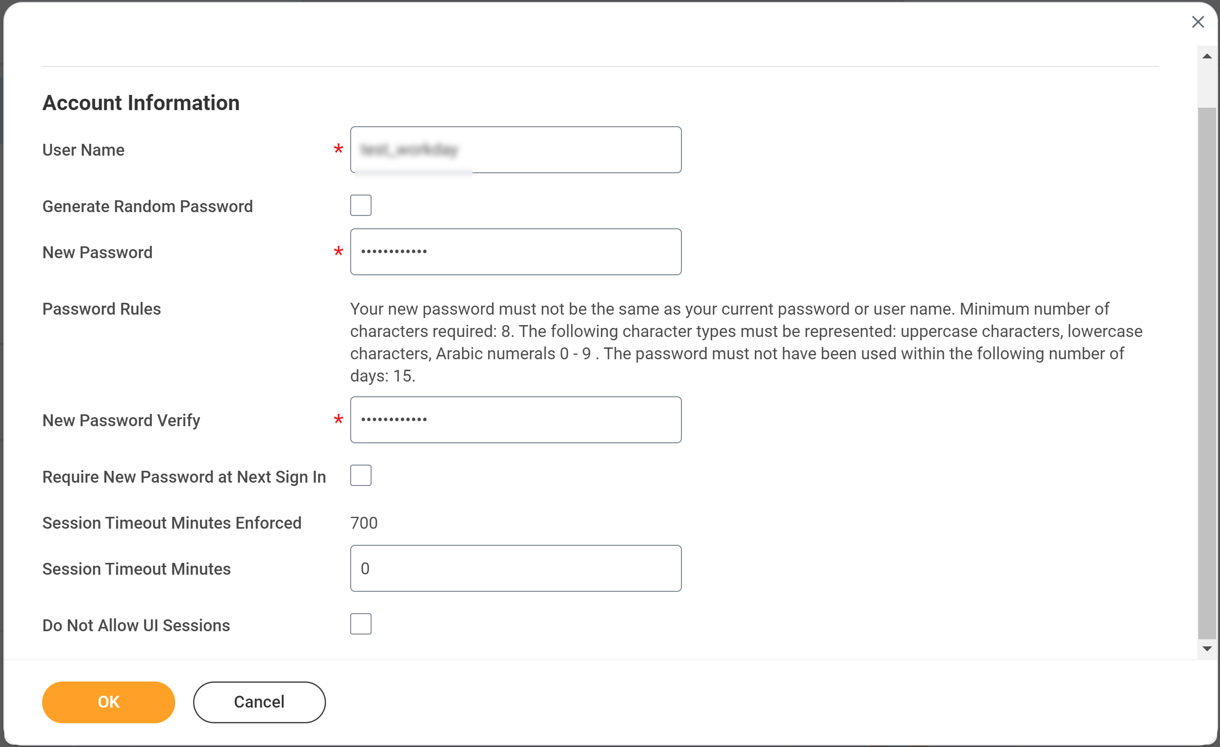The image size is (1220, 747).
Task: Click the Account Information heading
Action: [x=140, y=103]
